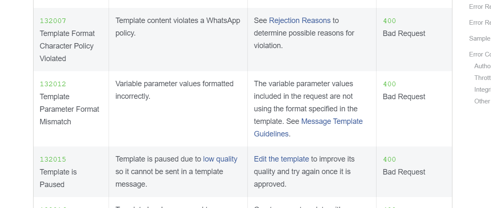Click the 400 status in 132015 row
Viewport: 491px width, 208px height.
tap(390, 159)
